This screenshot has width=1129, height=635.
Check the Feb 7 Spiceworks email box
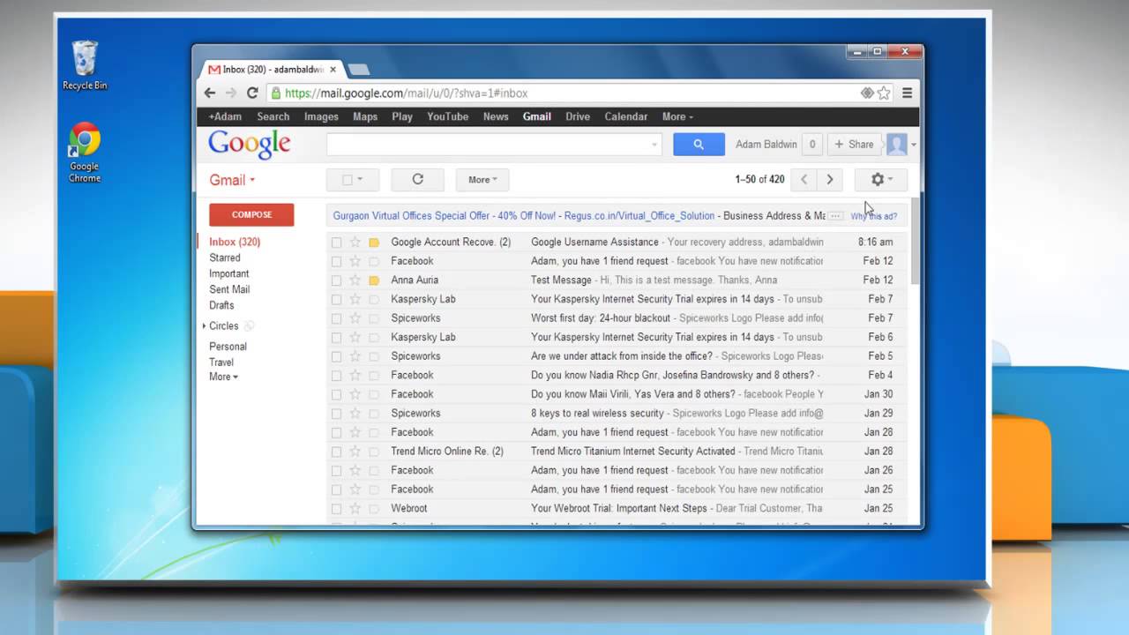(x=336, y=317)
